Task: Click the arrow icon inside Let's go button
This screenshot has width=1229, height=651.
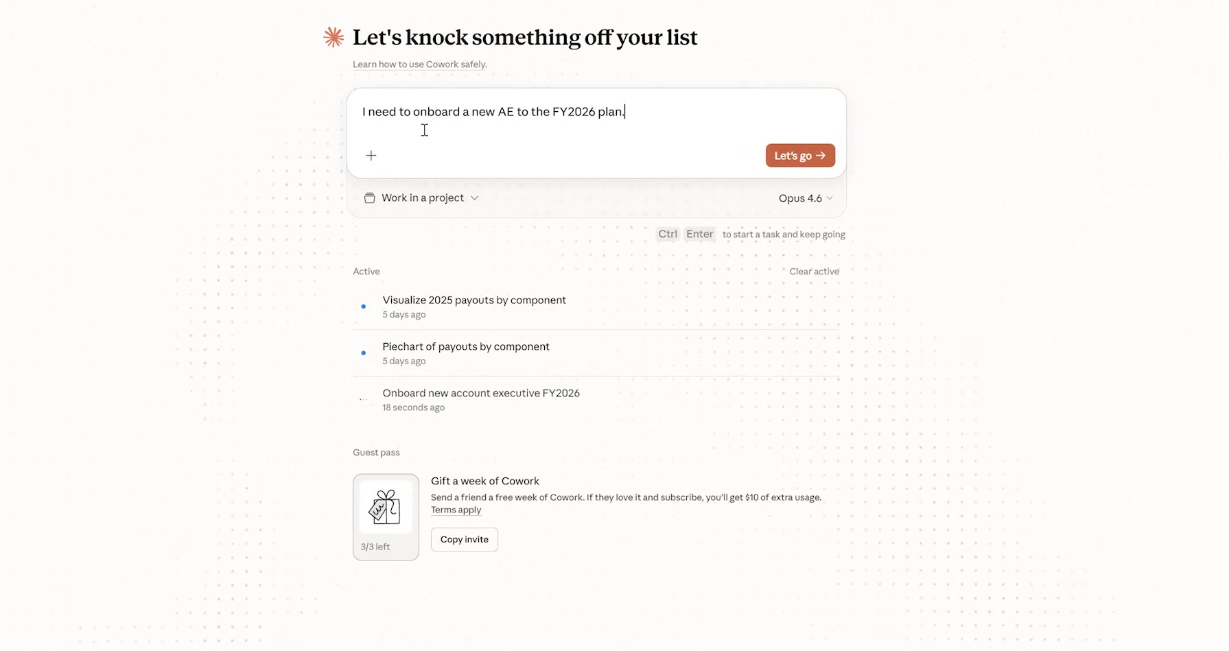Action: (x=821, y=155)
